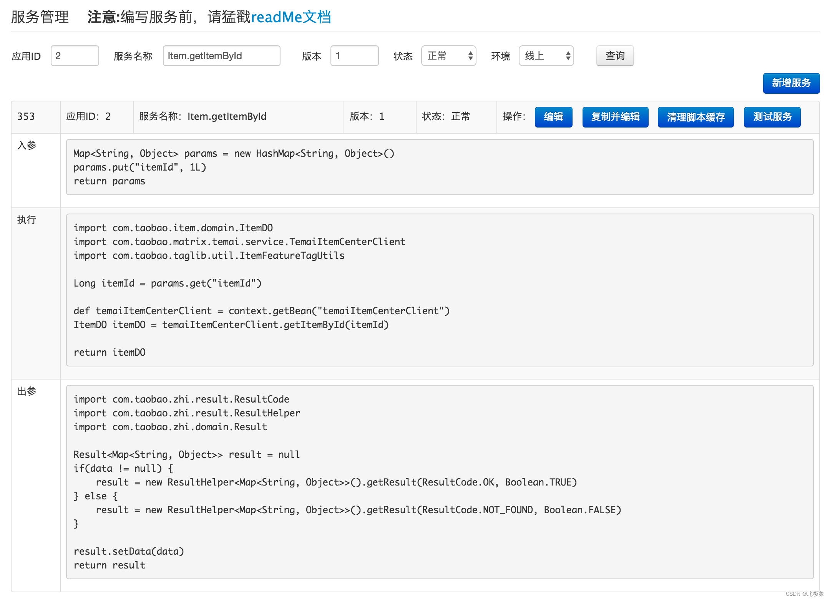Click the 'def temaiItemCenterClient' code line

coord(262,311)
